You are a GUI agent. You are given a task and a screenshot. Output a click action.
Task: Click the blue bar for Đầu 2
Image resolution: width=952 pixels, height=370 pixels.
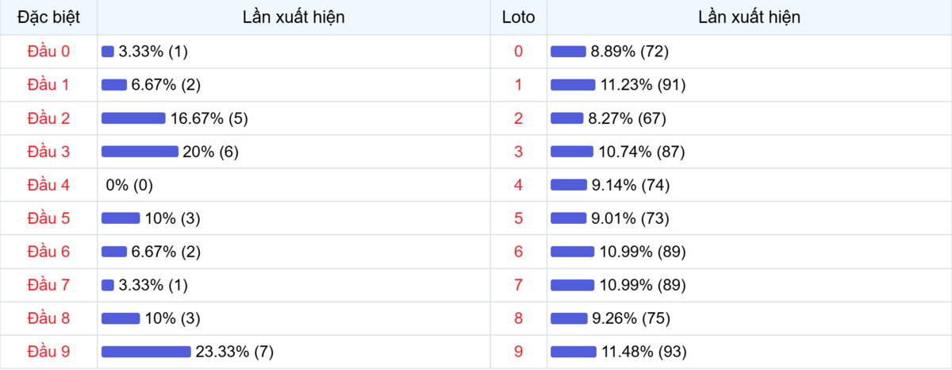[133, 118]
